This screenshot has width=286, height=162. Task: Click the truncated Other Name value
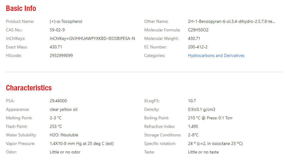pyautogui.click(x=231, y=22)
